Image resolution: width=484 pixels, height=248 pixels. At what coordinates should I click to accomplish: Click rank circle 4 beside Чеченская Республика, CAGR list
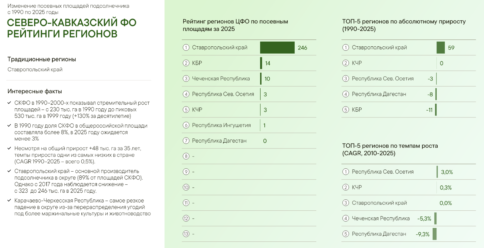(346, 219)
